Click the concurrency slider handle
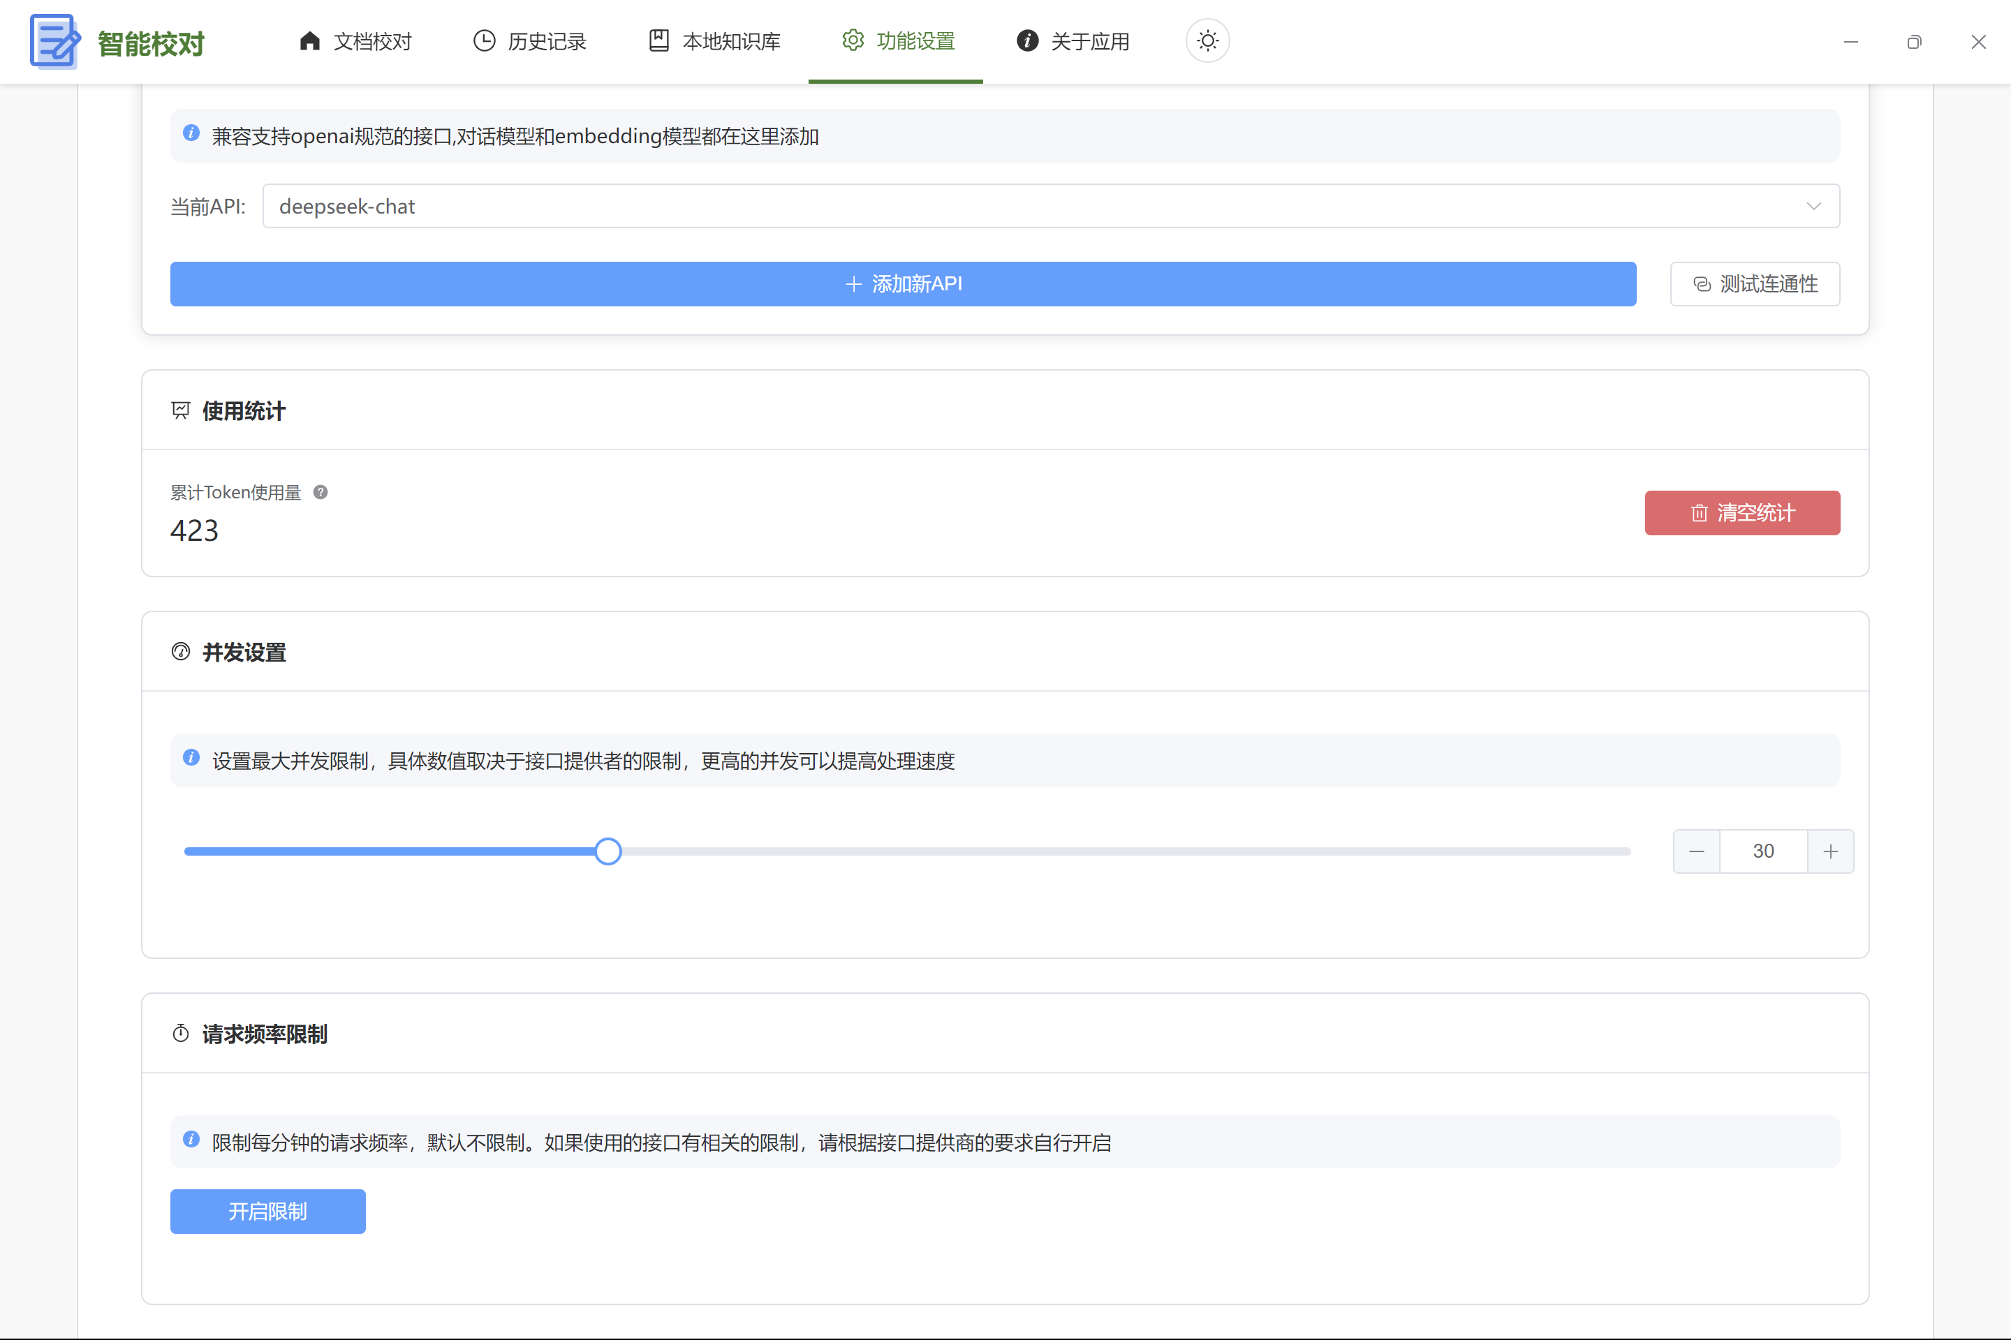Screen dimensions: 2011x1340 608,851
